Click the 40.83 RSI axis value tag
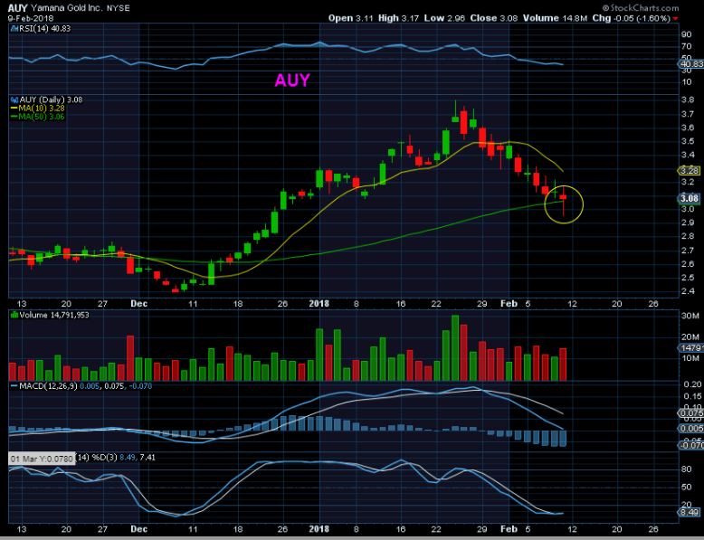 (x=690, y=64)
